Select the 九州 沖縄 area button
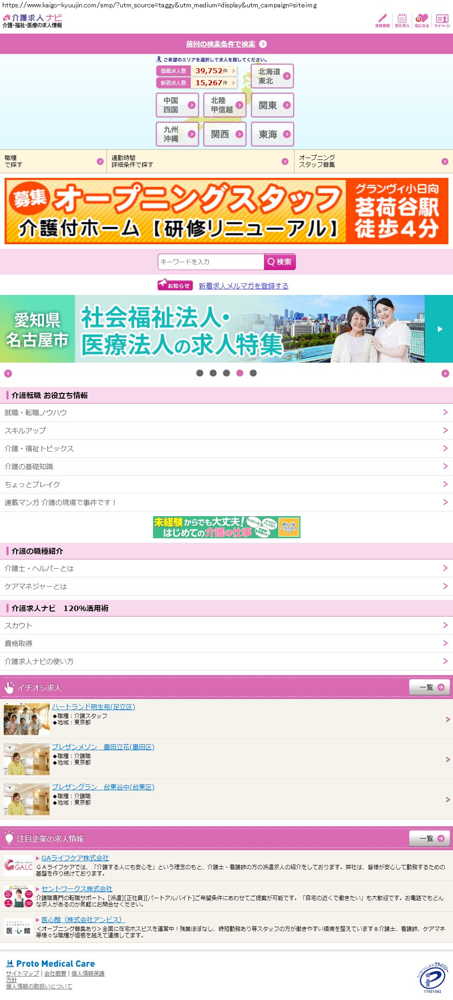 [177, 134]
